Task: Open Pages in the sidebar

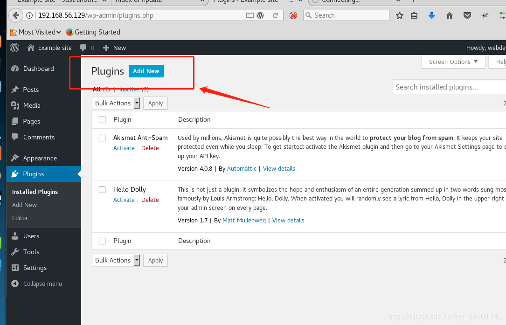Action: (x=43, y=121)
